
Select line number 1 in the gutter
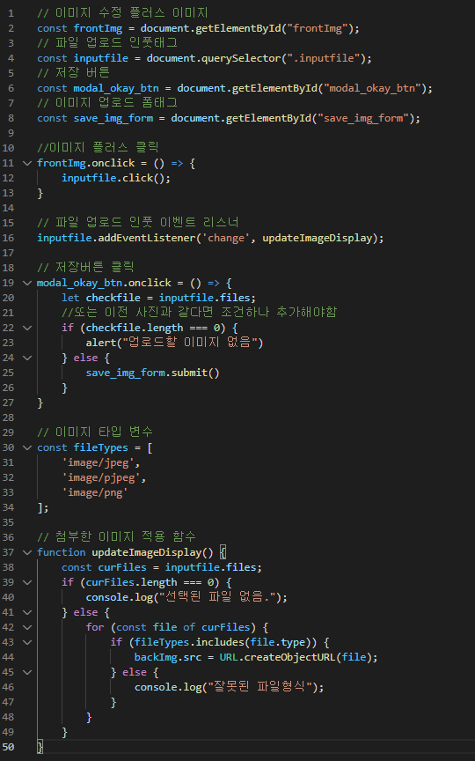[x=11, y=13]
